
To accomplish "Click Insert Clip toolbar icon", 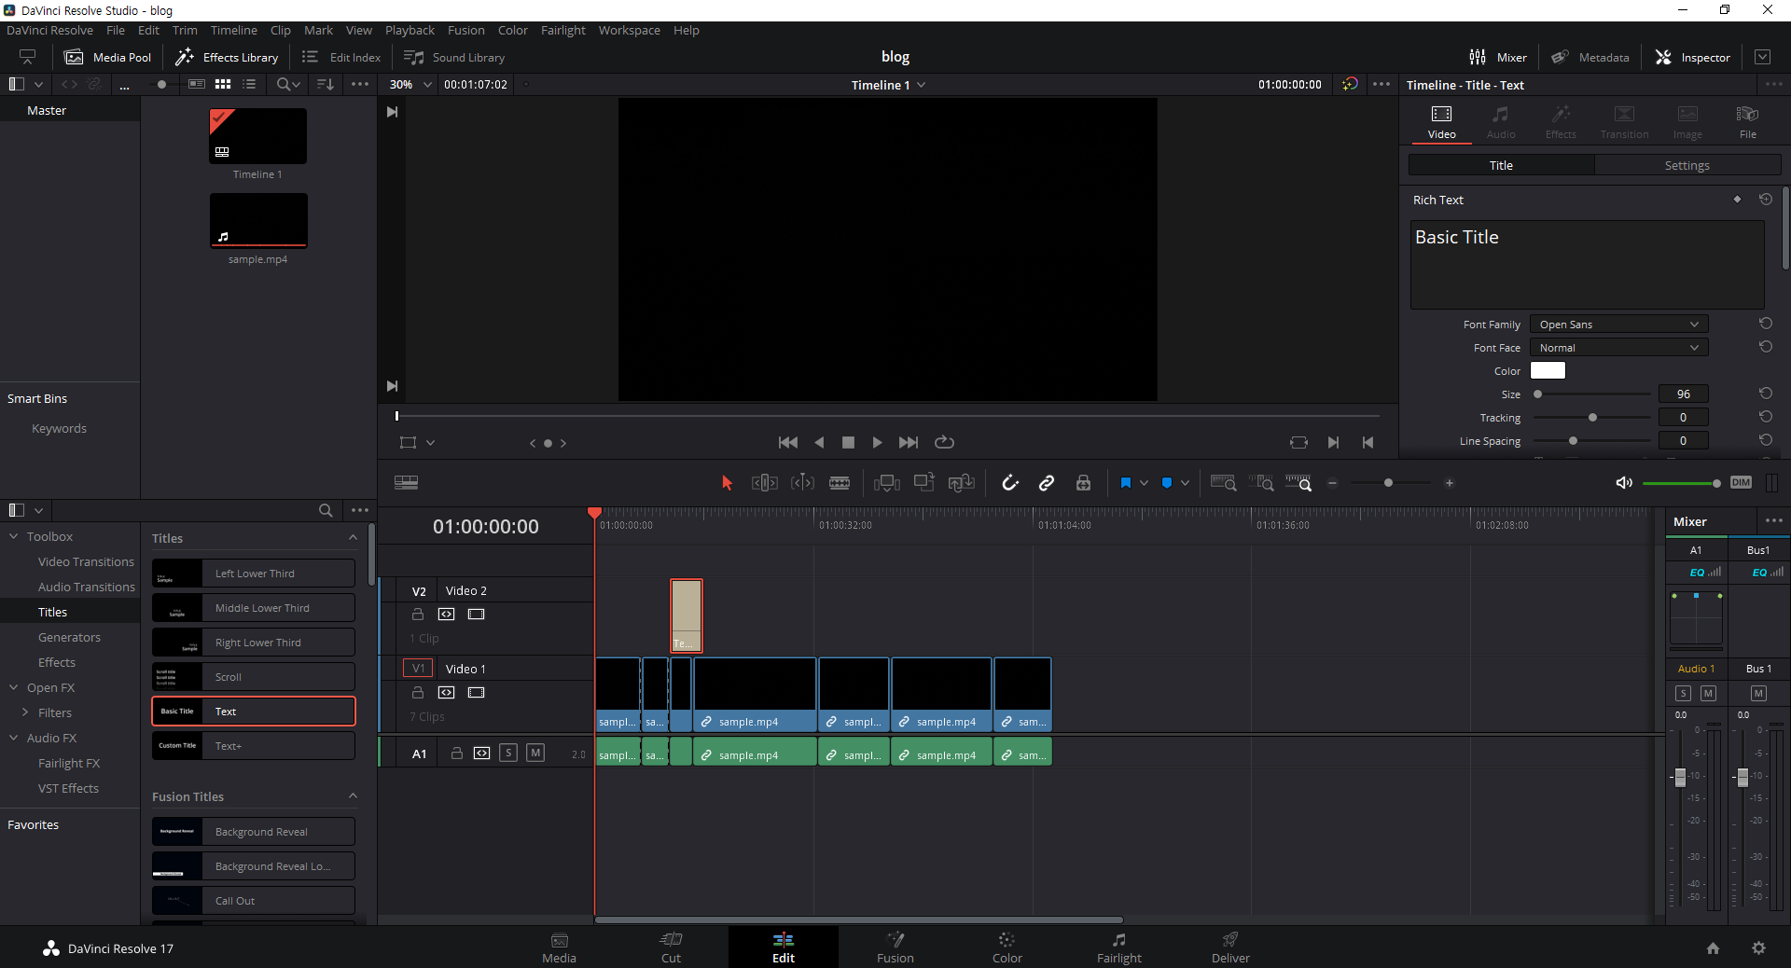I will point(886,482).
